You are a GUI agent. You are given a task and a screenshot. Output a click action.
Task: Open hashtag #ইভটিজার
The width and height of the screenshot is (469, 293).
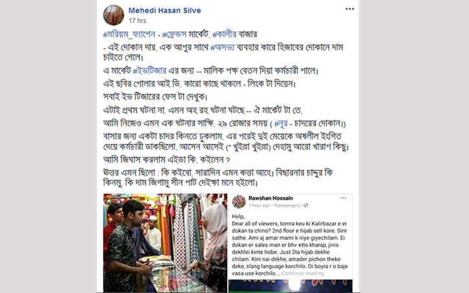tap(149, 71)
